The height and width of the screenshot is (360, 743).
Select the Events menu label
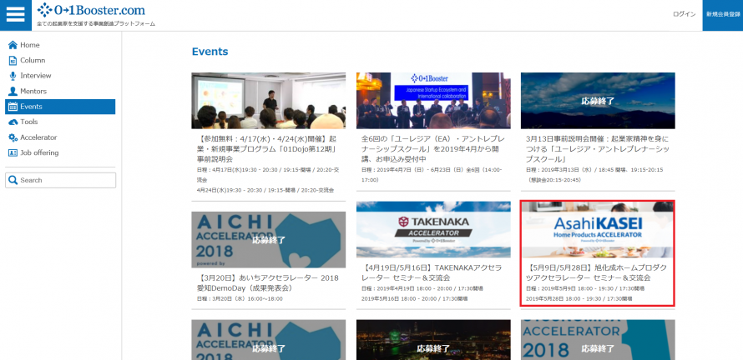31,107
